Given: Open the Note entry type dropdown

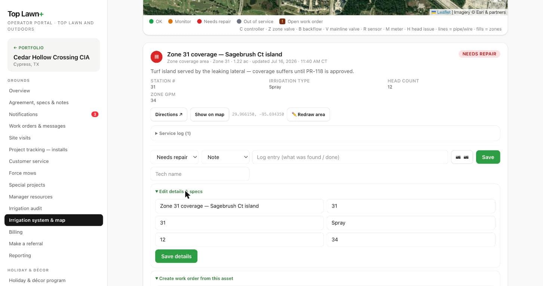Looking at the screenshot, I should coord(226,157).
